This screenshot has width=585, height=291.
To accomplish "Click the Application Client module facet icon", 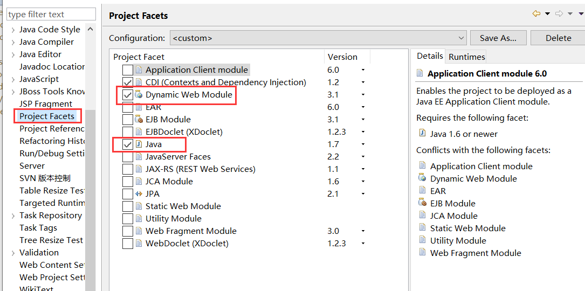I will (139, 70).
